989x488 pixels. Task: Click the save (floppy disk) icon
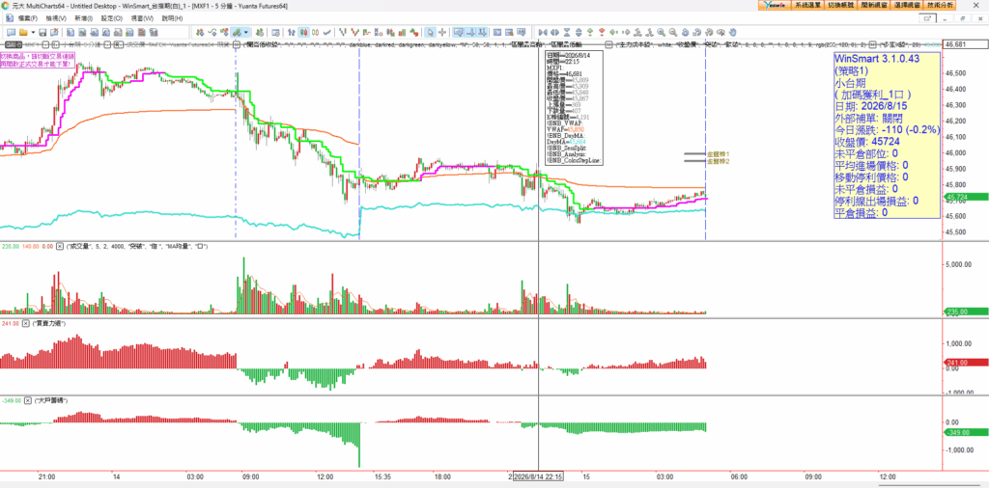(42, 32)
